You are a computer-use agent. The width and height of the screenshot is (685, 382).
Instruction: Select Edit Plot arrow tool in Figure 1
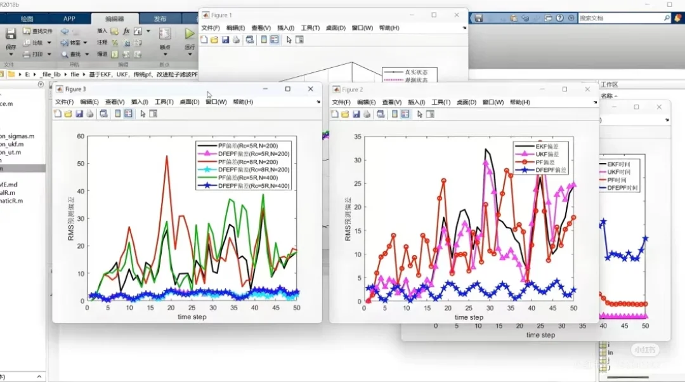289,40
